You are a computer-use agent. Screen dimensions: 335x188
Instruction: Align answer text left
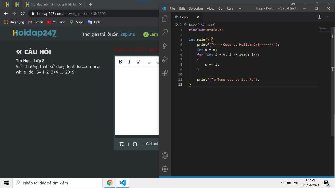coord(149,62)
